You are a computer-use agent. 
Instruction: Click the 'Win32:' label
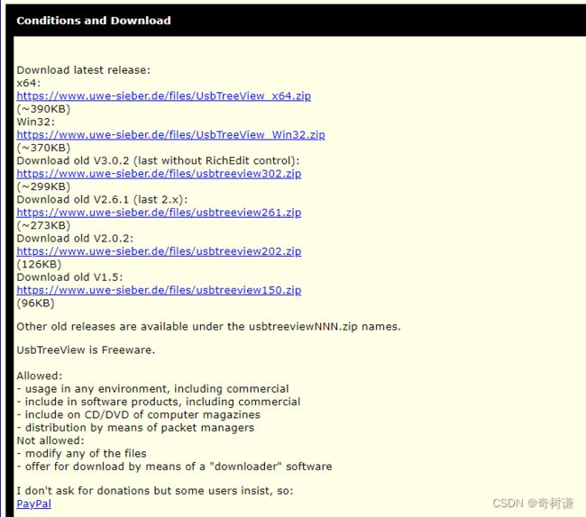click(x=35, y=122)
